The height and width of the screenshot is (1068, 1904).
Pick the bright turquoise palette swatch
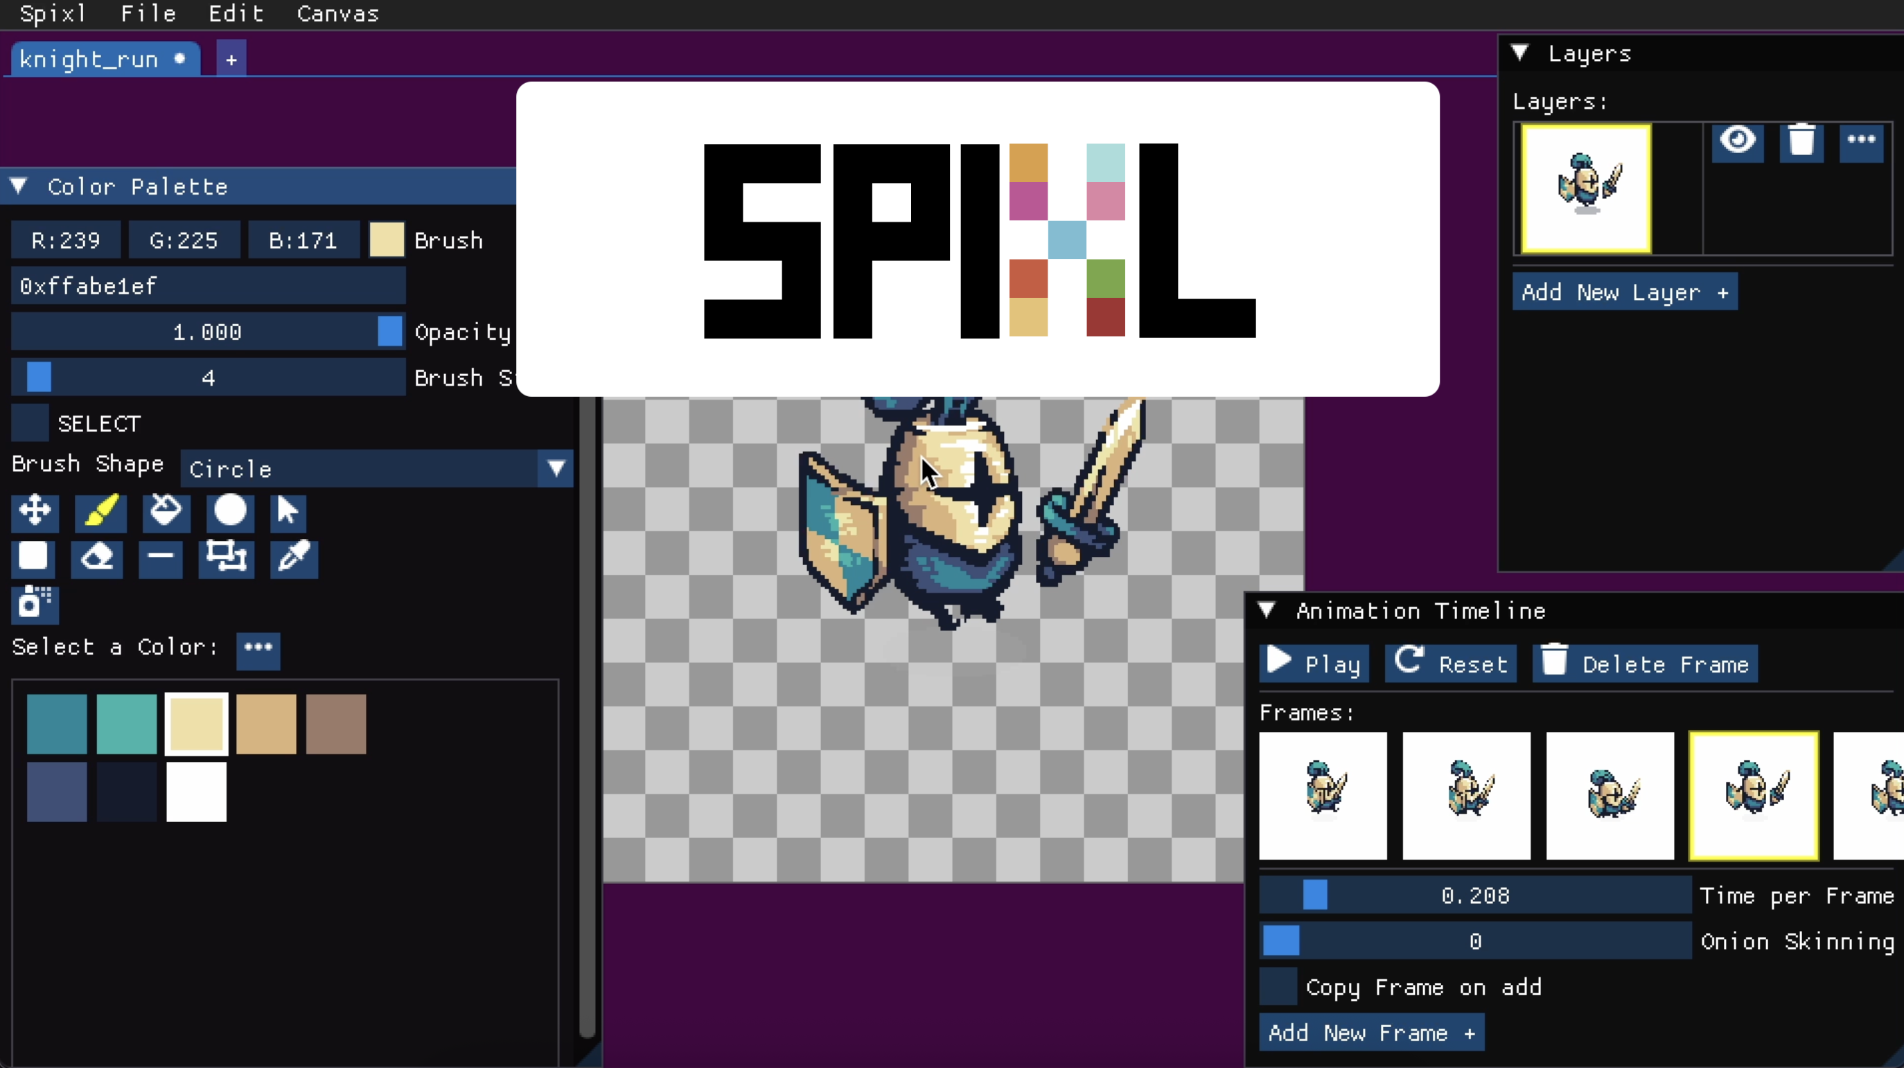click(126, 724)
